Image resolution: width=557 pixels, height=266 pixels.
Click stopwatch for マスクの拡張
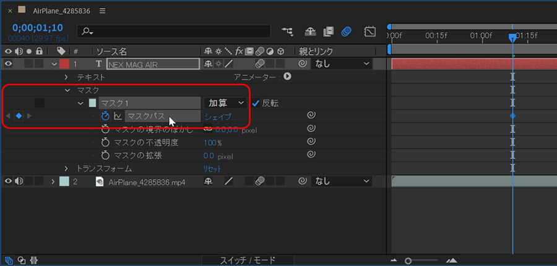tap(105, 155)
